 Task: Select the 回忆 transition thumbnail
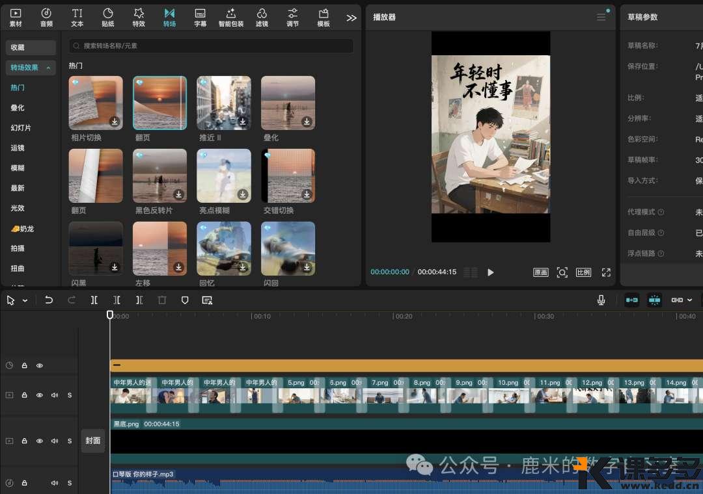224,248
